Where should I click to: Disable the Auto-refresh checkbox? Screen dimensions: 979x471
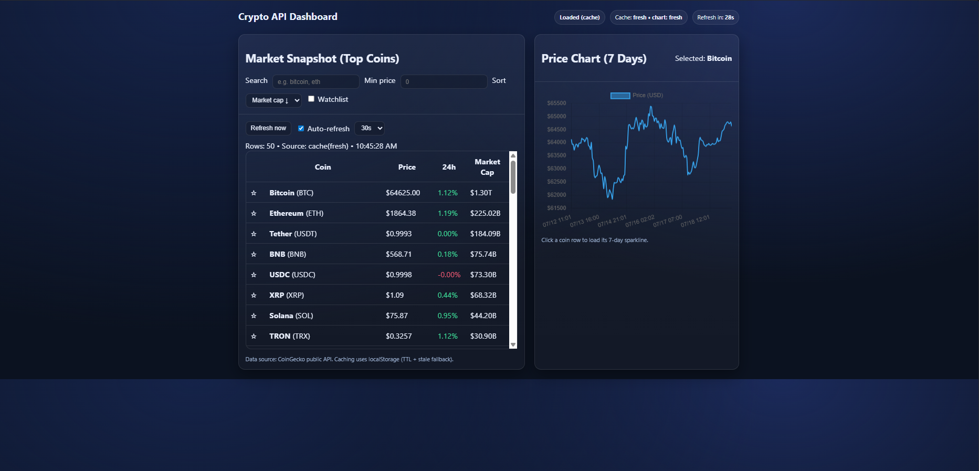(301, 128)
